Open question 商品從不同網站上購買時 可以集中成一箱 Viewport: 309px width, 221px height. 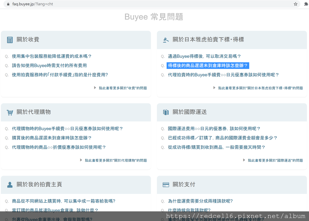(63, 201)
